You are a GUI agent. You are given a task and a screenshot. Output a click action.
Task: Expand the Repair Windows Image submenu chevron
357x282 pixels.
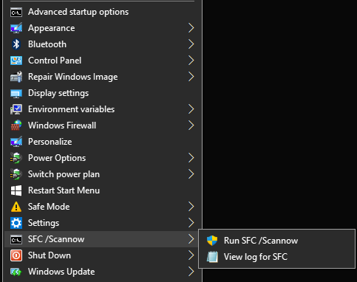tap(191, 77)
